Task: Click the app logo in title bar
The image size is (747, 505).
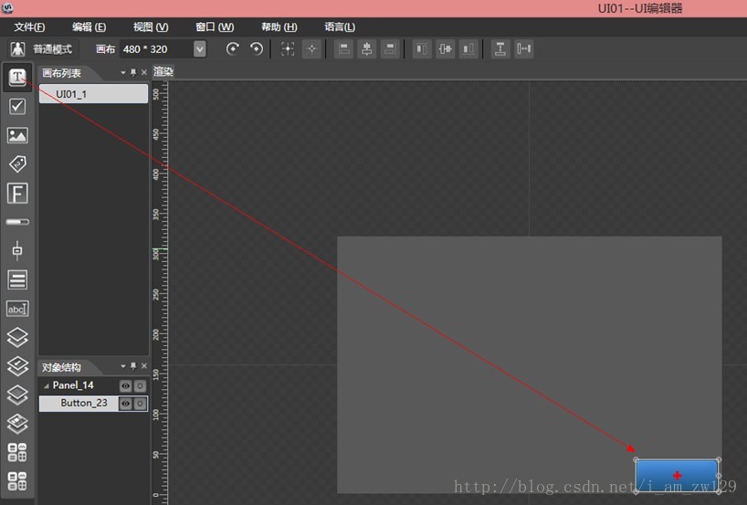Action: (7, 7)
